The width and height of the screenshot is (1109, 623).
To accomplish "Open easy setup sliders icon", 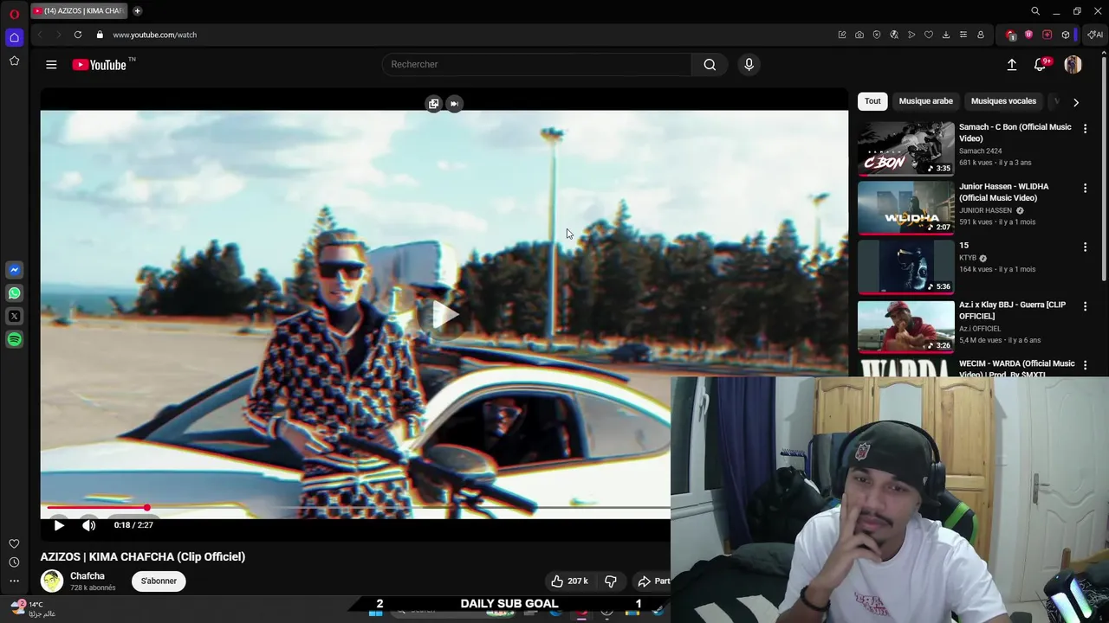I will pos(963,35).
